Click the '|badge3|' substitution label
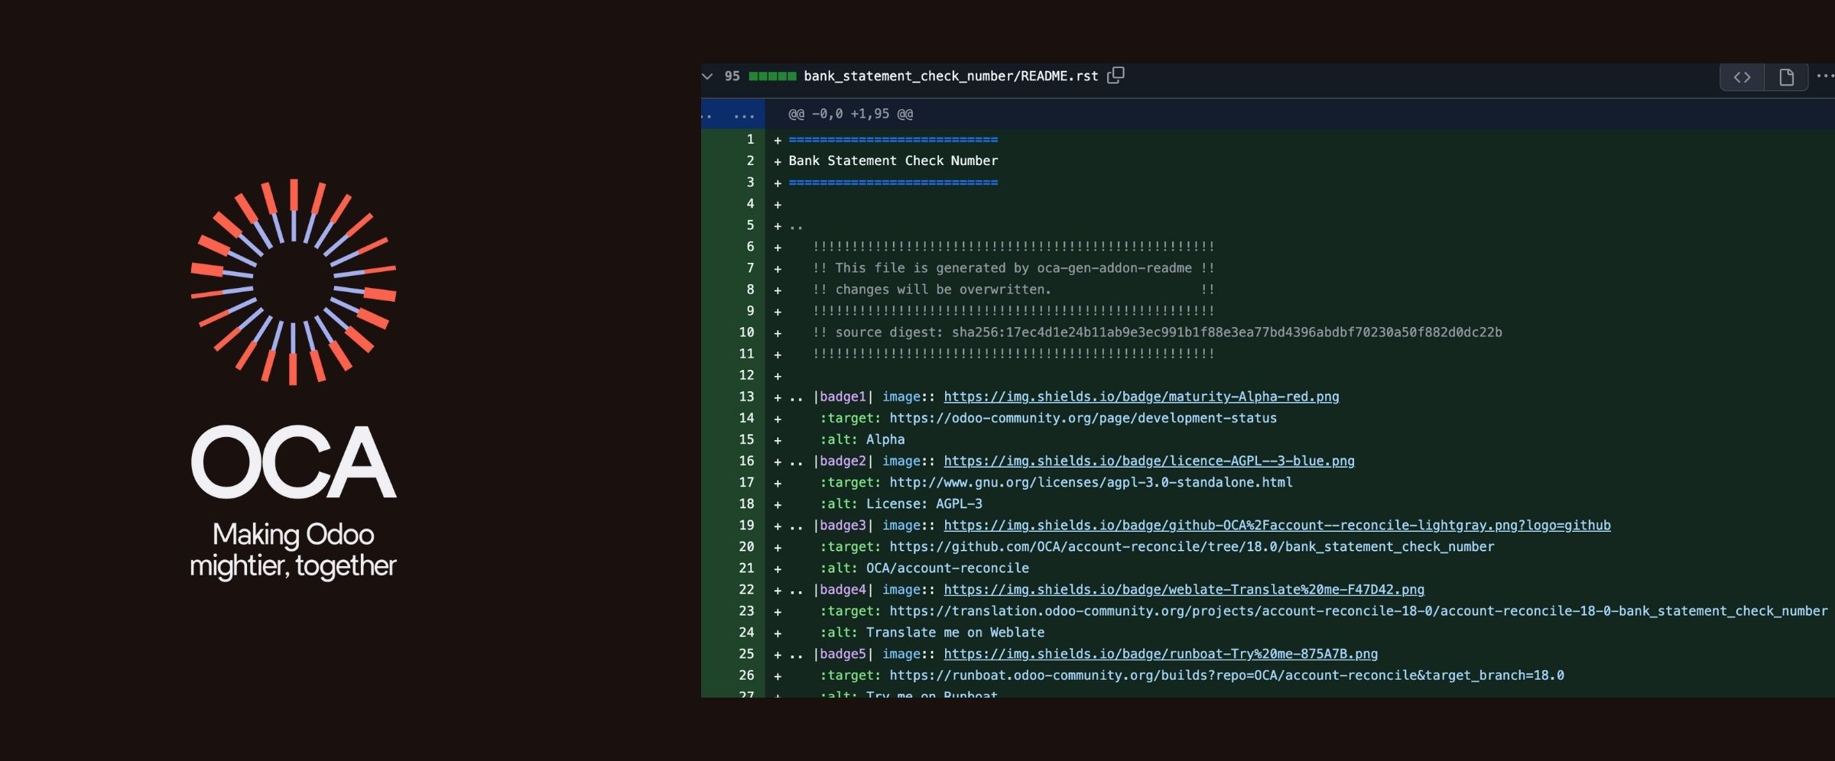 (843, 525)
